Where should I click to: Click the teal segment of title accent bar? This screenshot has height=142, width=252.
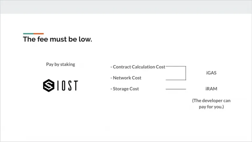(28, 34)
